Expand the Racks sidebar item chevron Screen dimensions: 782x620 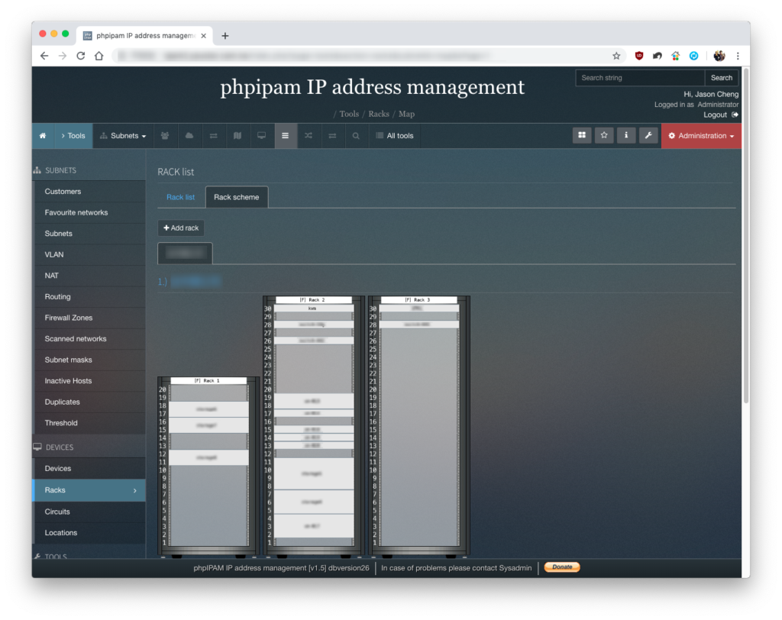click(135, 491)
